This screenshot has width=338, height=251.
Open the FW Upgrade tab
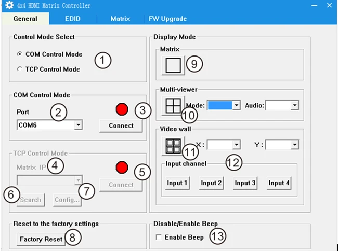[x=167, y=19]
